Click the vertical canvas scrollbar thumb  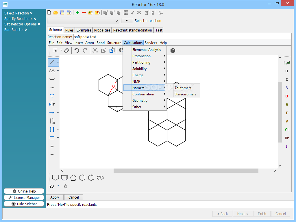pyautogui.click(x=280, y=112)
